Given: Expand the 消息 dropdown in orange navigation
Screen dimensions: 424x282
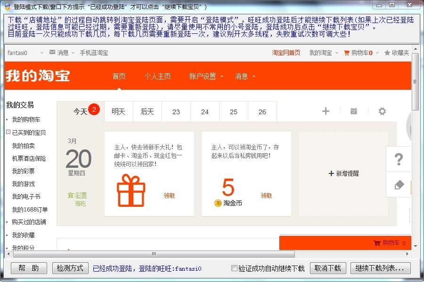Looking at the screenshot, I should click(245, 76).
